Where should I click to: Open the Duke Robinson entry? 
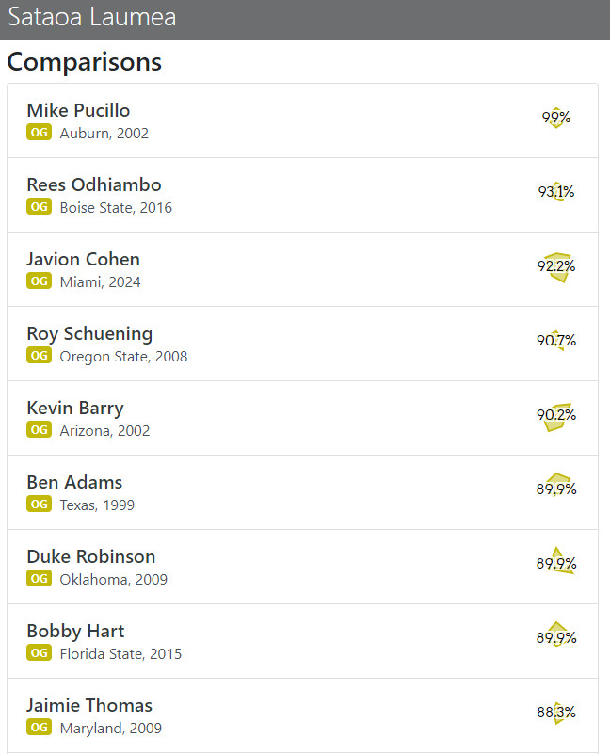pos(302,567)
